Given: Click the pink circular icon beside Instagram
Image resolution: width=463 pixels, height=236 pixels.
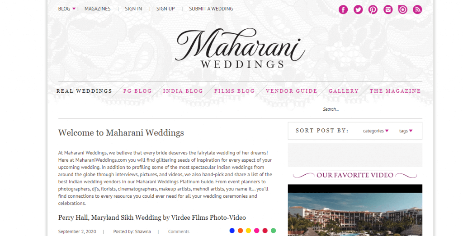Looking at the screenshot, I should (402, 10).
